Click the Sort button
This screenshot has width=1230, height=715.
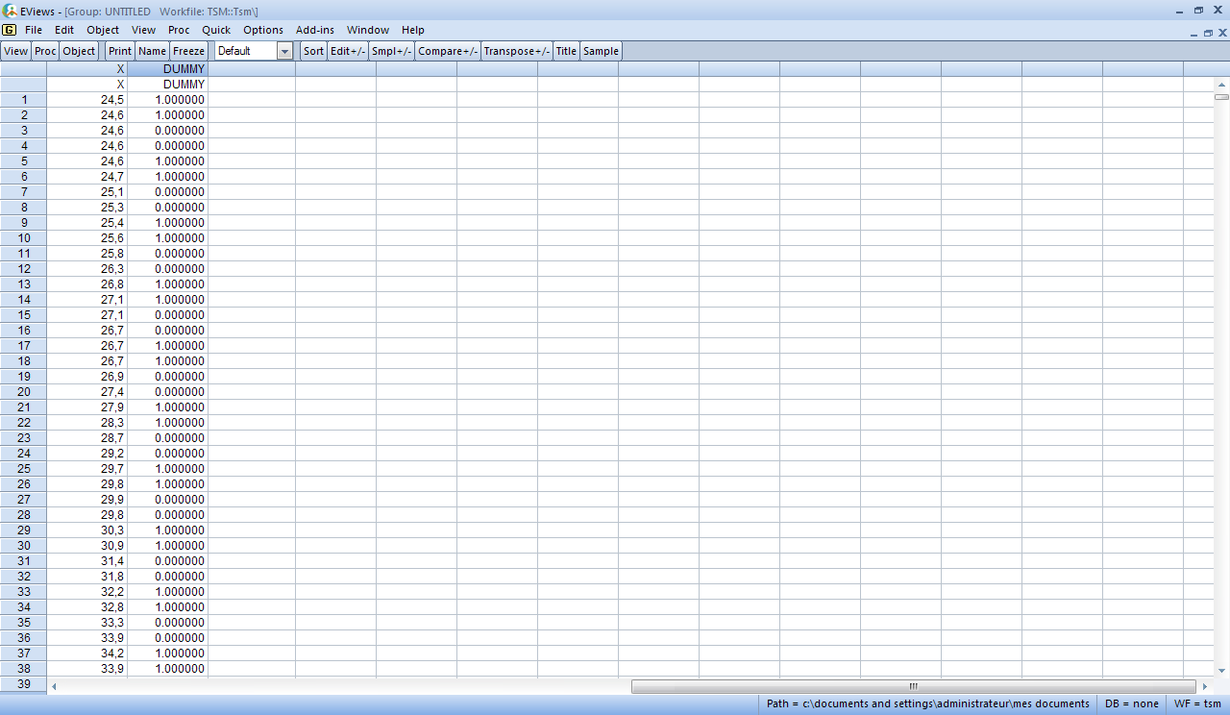[x=313, y=51]
